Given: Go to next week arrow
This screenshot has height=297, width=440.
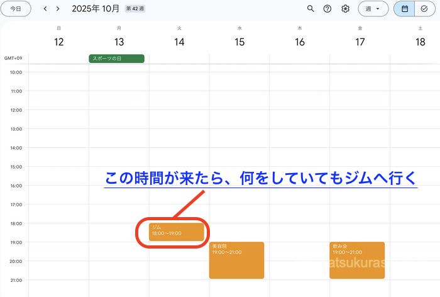Looking at the screenshot, I should tap(58, 9).
